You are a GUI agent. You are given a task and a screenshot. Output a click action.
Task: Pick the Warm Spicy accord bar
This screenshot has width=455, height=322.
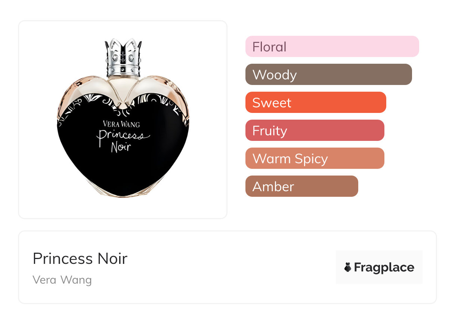point(315,158)
